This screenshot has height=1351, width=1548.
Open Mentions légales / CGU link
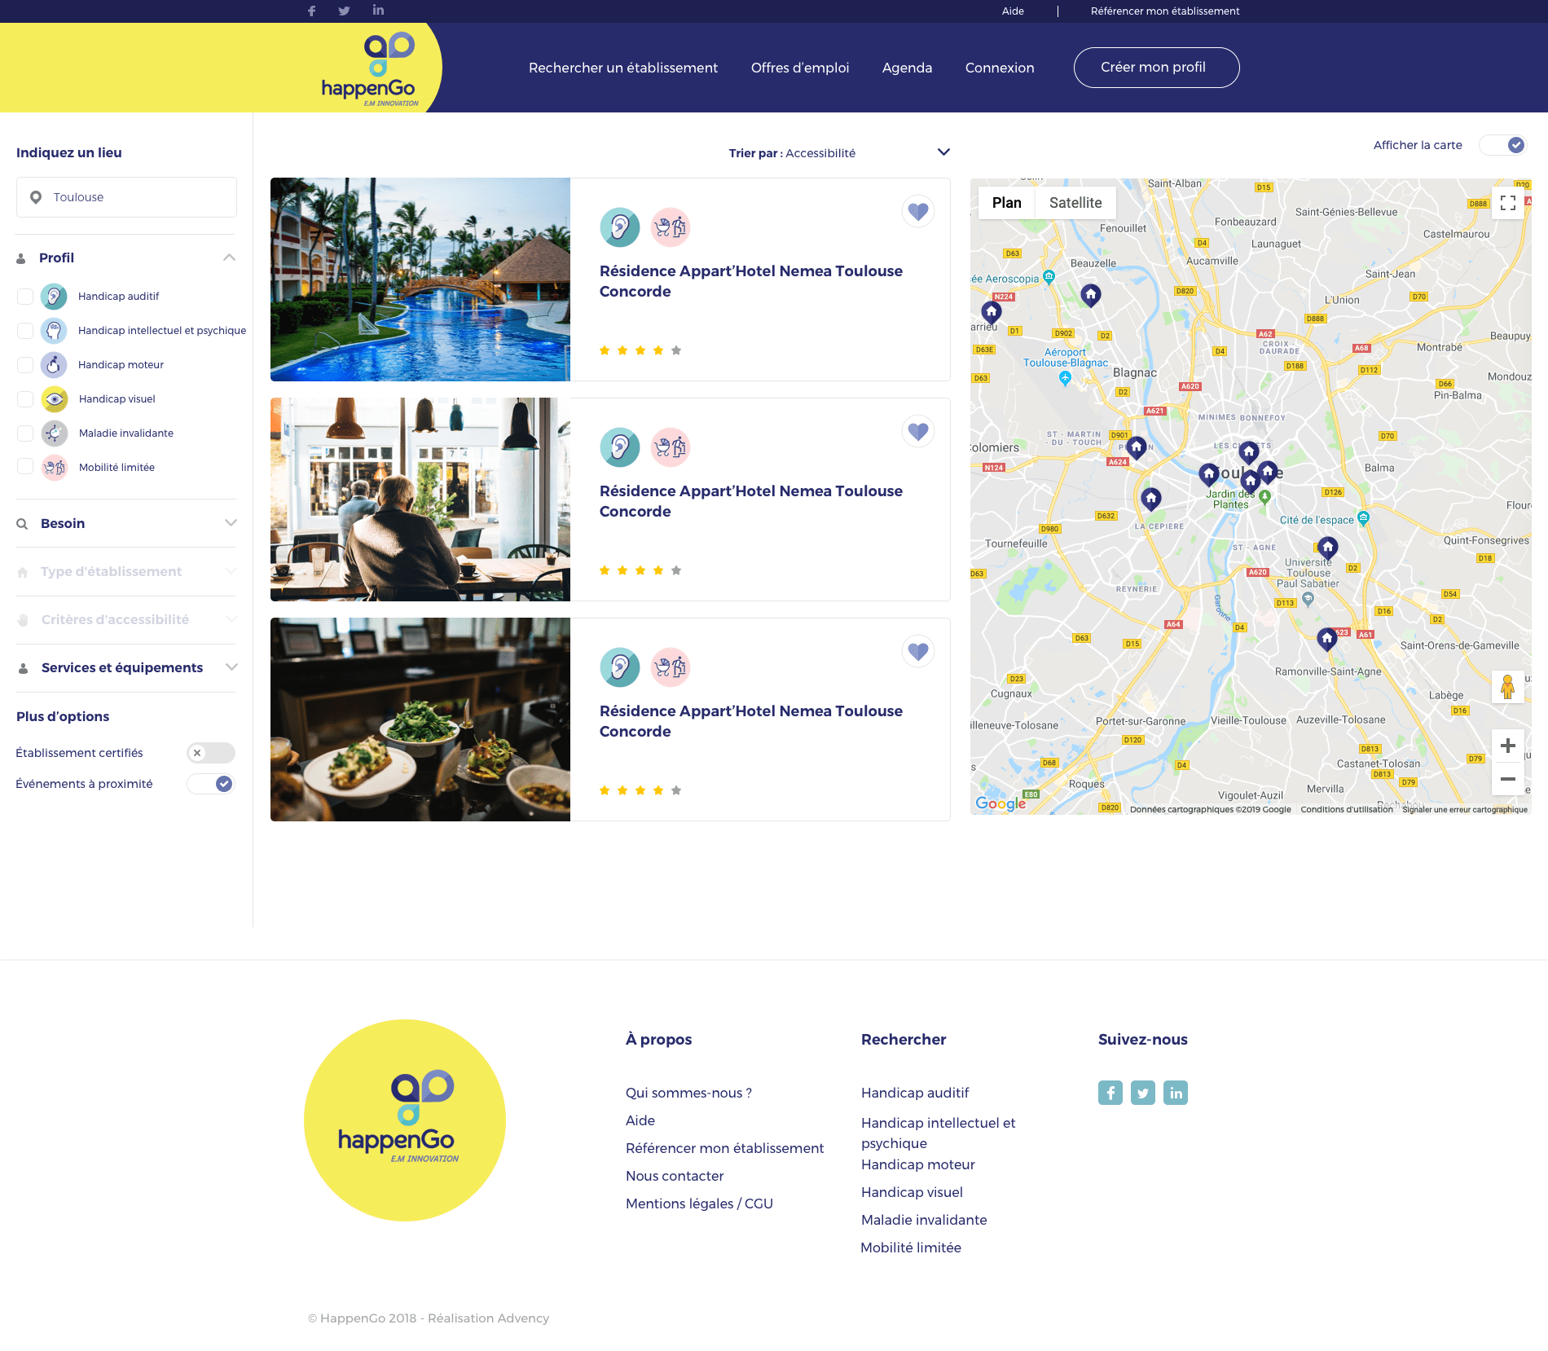click(x=699, y=1204)
